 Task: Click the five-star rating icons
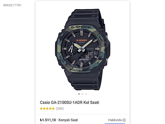[x=47, y=108]
